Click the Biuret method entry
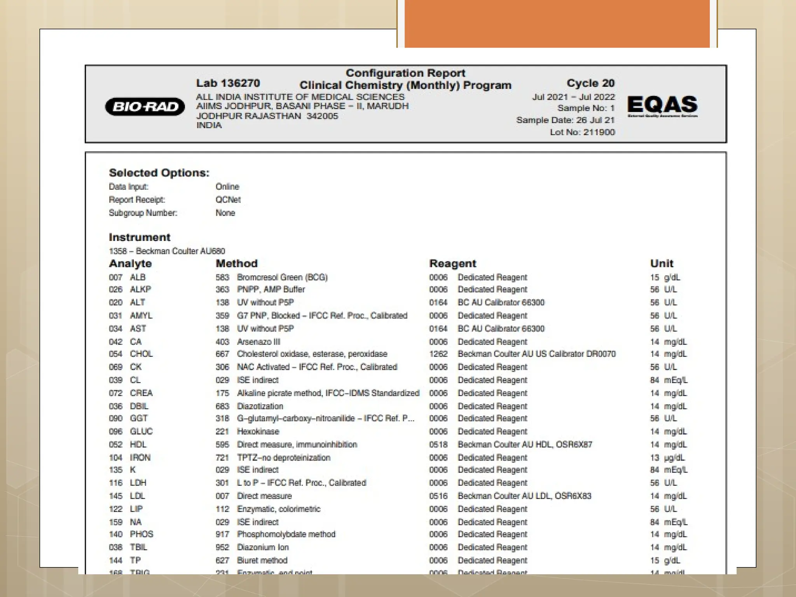The width and height of the screenshot is (796, 597). click(262, 560)
